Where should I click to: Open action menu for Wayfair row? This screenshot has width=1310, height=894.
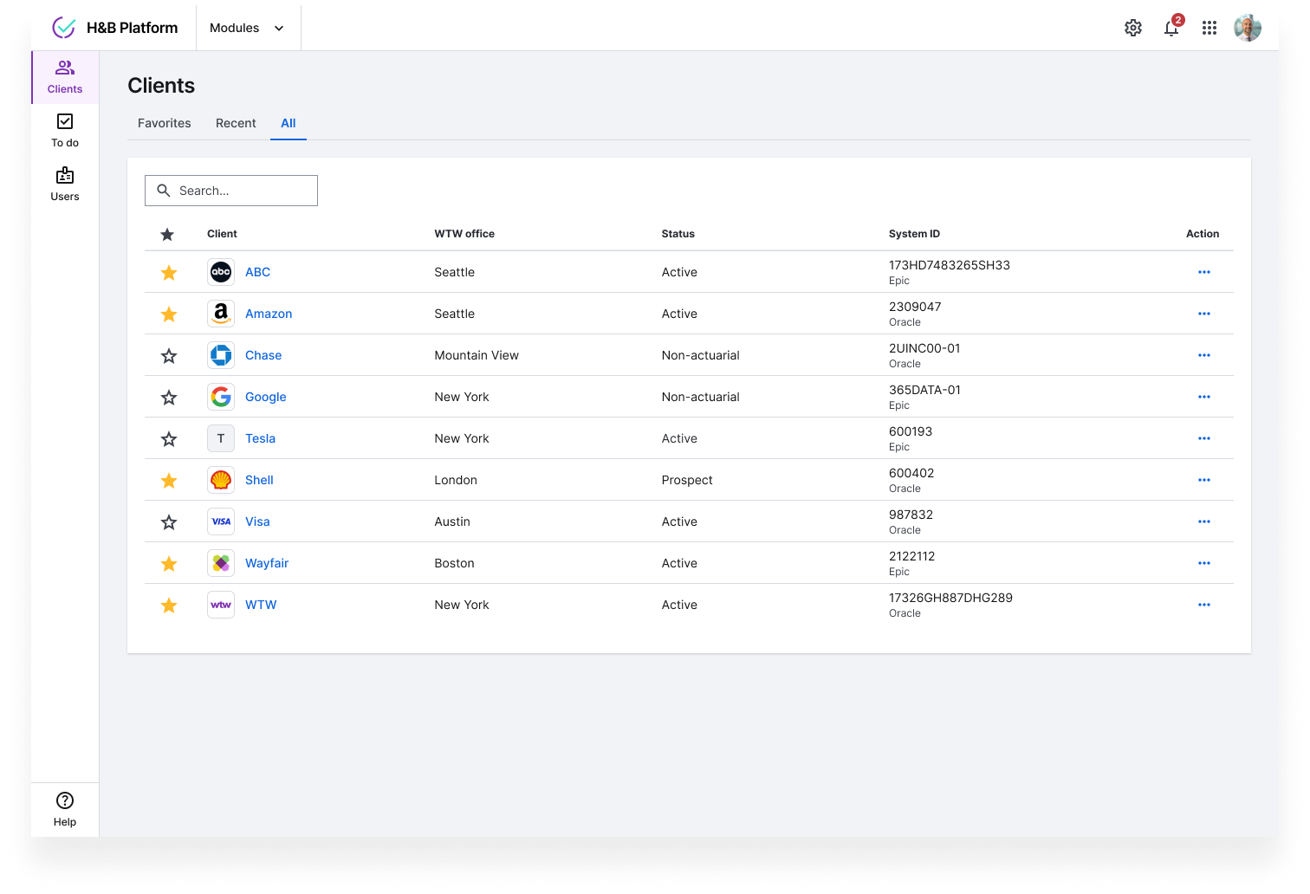[1204, 563]
